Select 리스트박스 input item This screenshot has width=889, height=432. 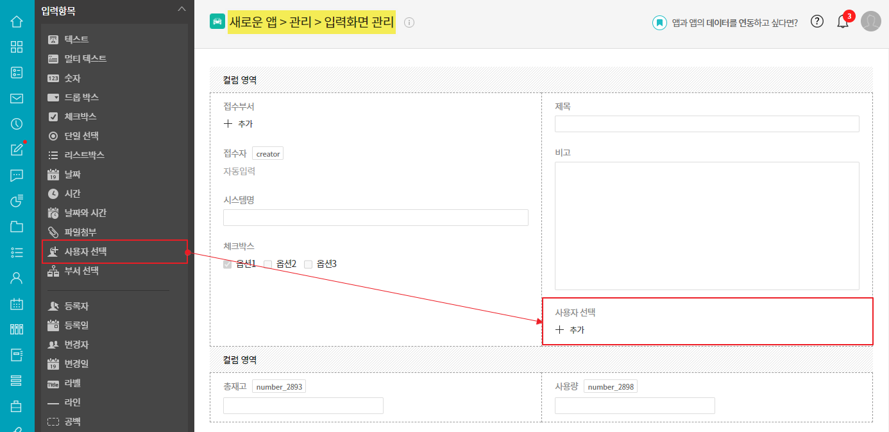[x=84, y=155]
